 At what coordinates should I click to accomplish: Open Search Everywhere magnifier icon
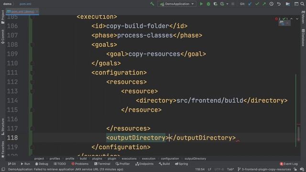[x=303, y=4]
